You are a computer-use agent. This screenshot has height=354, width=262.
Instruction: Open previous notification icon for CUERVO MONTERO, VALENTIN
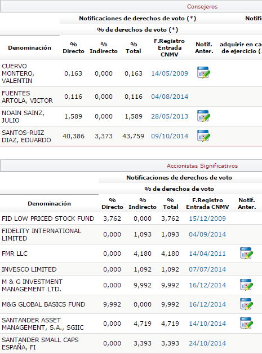pos(203,72)
